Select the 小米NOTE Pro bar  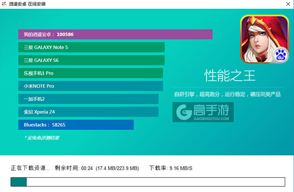91,86
